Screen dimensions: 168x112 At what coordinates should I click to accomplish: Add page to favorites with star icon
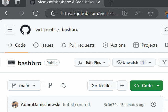(x=150, y=13)
